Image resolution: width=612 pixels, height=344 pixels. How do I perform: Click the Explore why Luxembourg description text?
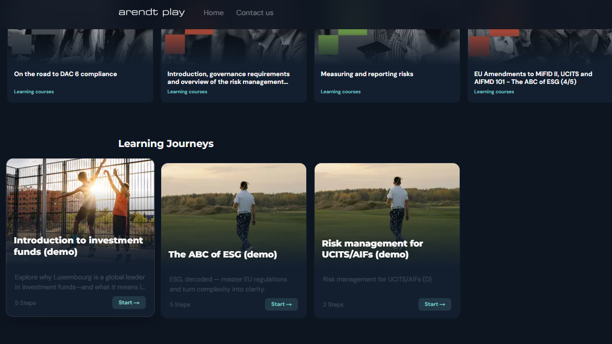(80, 282)
